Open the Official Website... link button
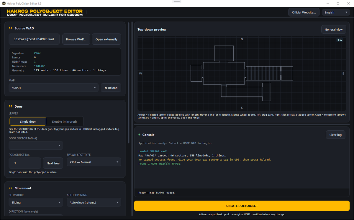This screenshot has height=220, width=354. tap(304, 12)
